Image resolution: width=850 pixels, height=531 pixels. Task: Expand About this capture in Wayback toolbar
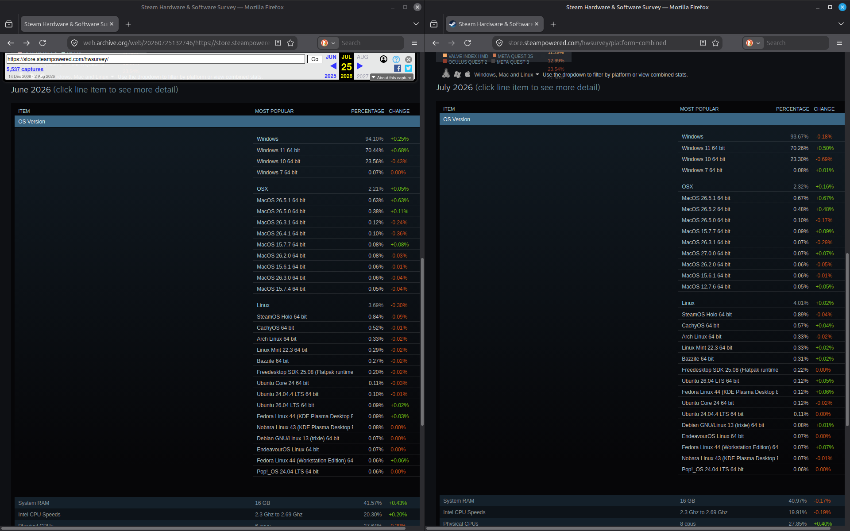tap(392, 77)
